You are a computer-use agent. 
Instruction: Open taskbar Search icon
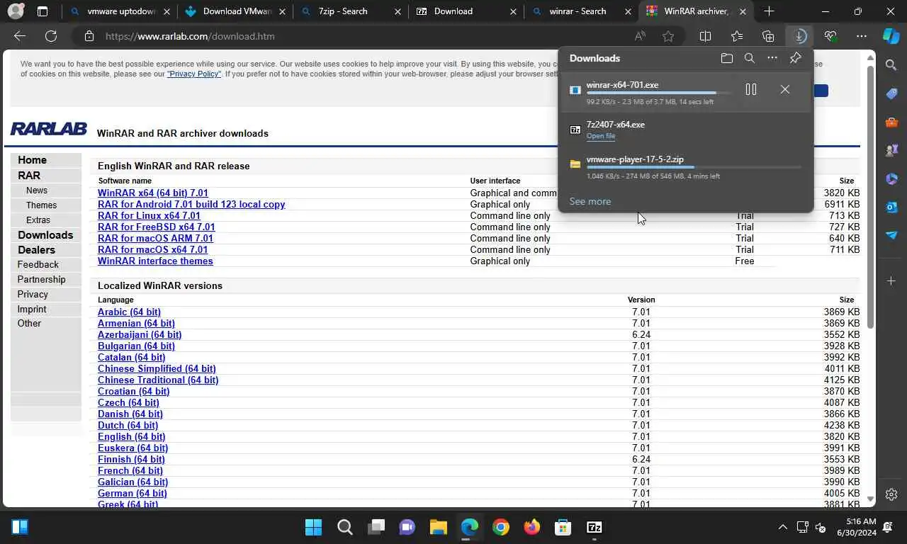345,527
